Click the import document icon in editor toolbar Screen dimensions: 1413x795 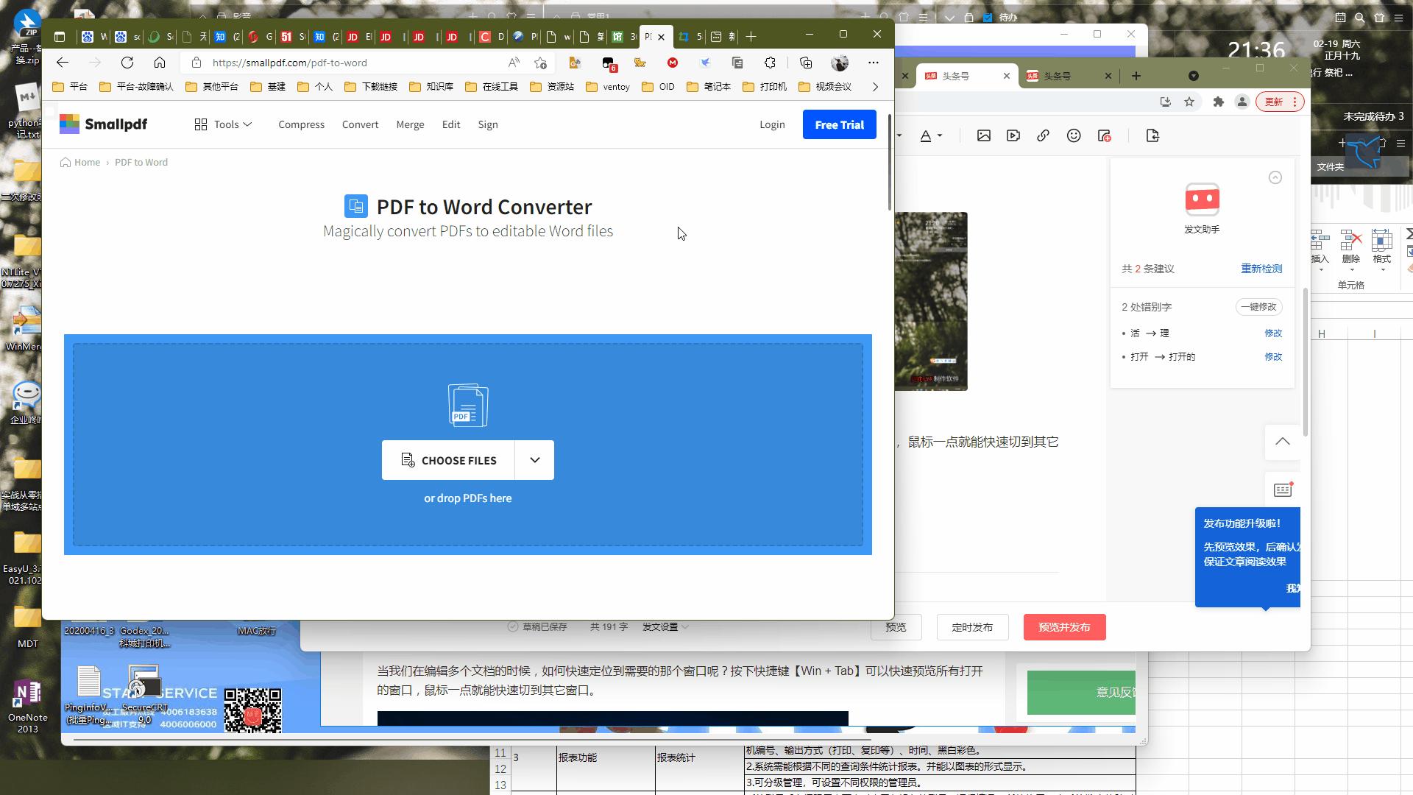[x=1152, y=135]
